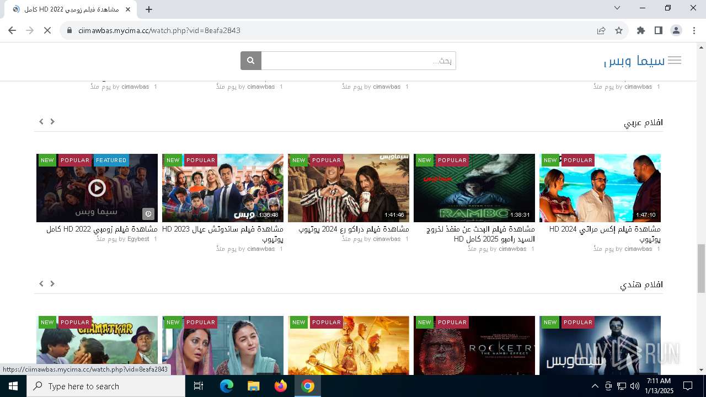Click the search magnifier button
Viewport: 706px width, 397px height.
coord(250,61)
